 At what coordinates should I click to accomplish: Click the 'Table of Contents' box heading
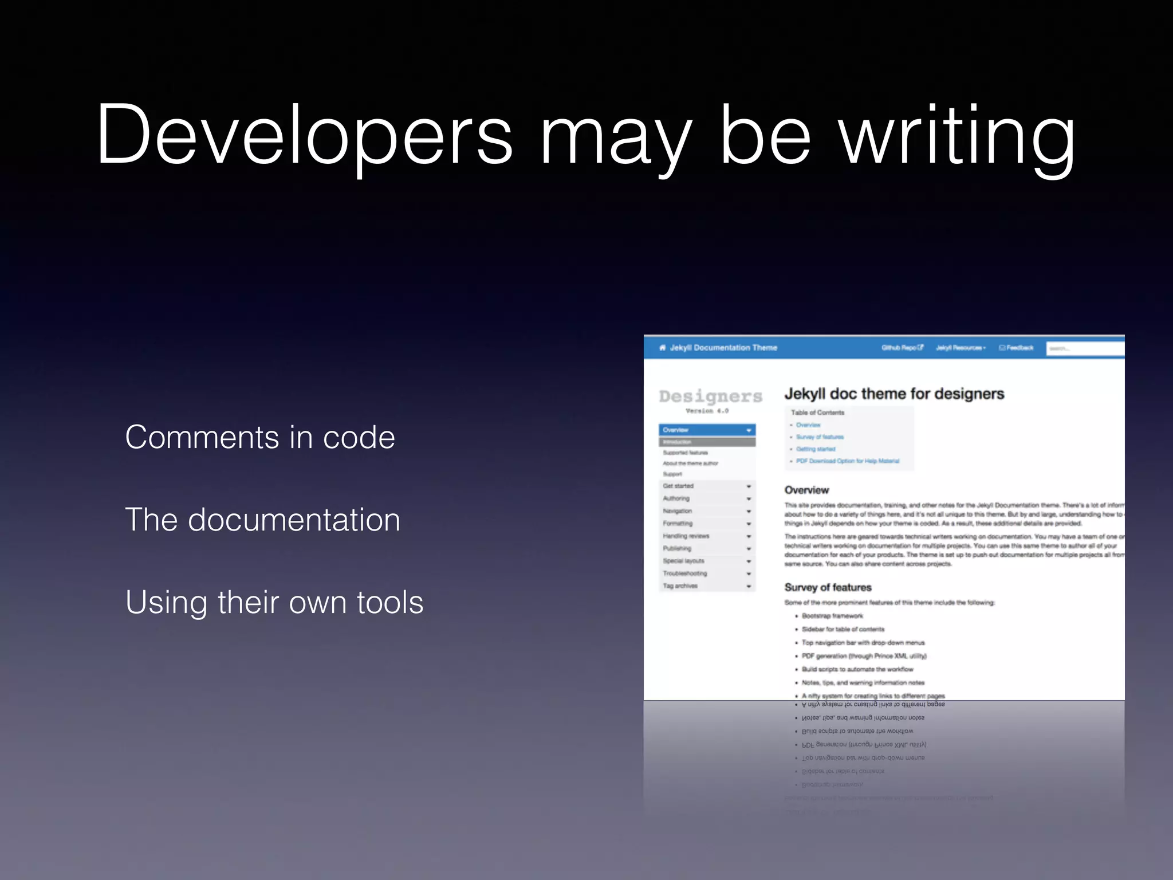pyautogui.click(x=817, y=413)
